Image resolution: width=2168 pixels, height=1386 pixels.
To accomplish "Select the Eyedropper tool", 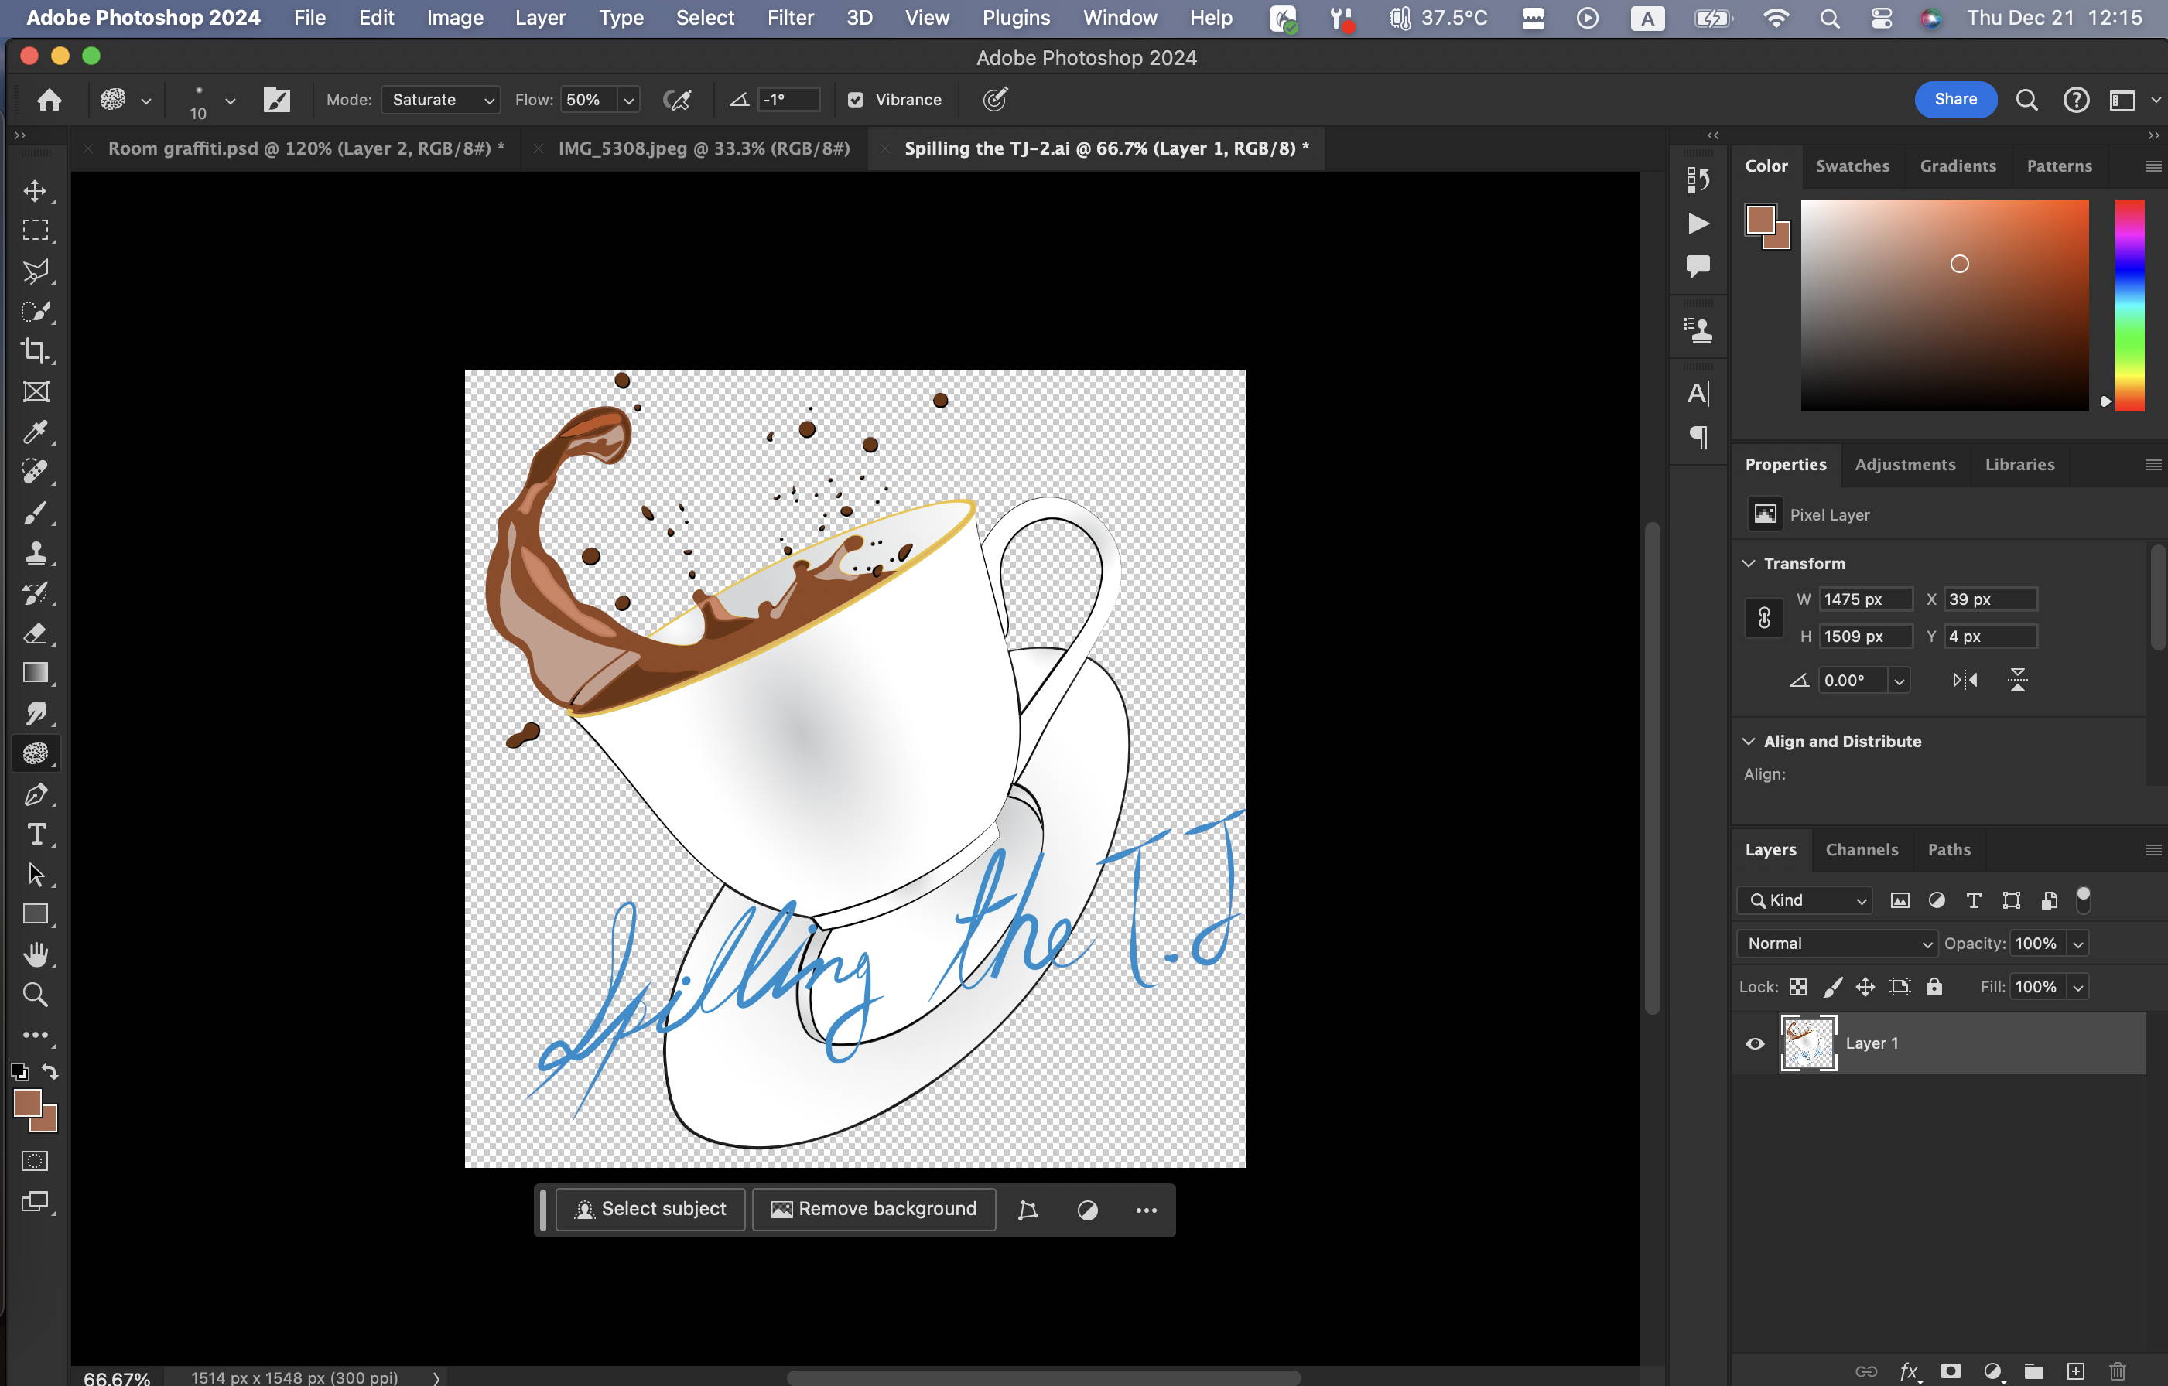I will click(35, 432).
